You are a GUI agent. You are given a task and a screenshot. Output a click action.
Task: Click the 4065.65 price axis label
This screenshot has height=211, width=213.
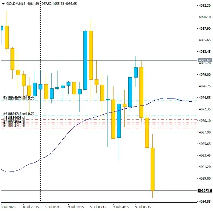pos(205,144)
